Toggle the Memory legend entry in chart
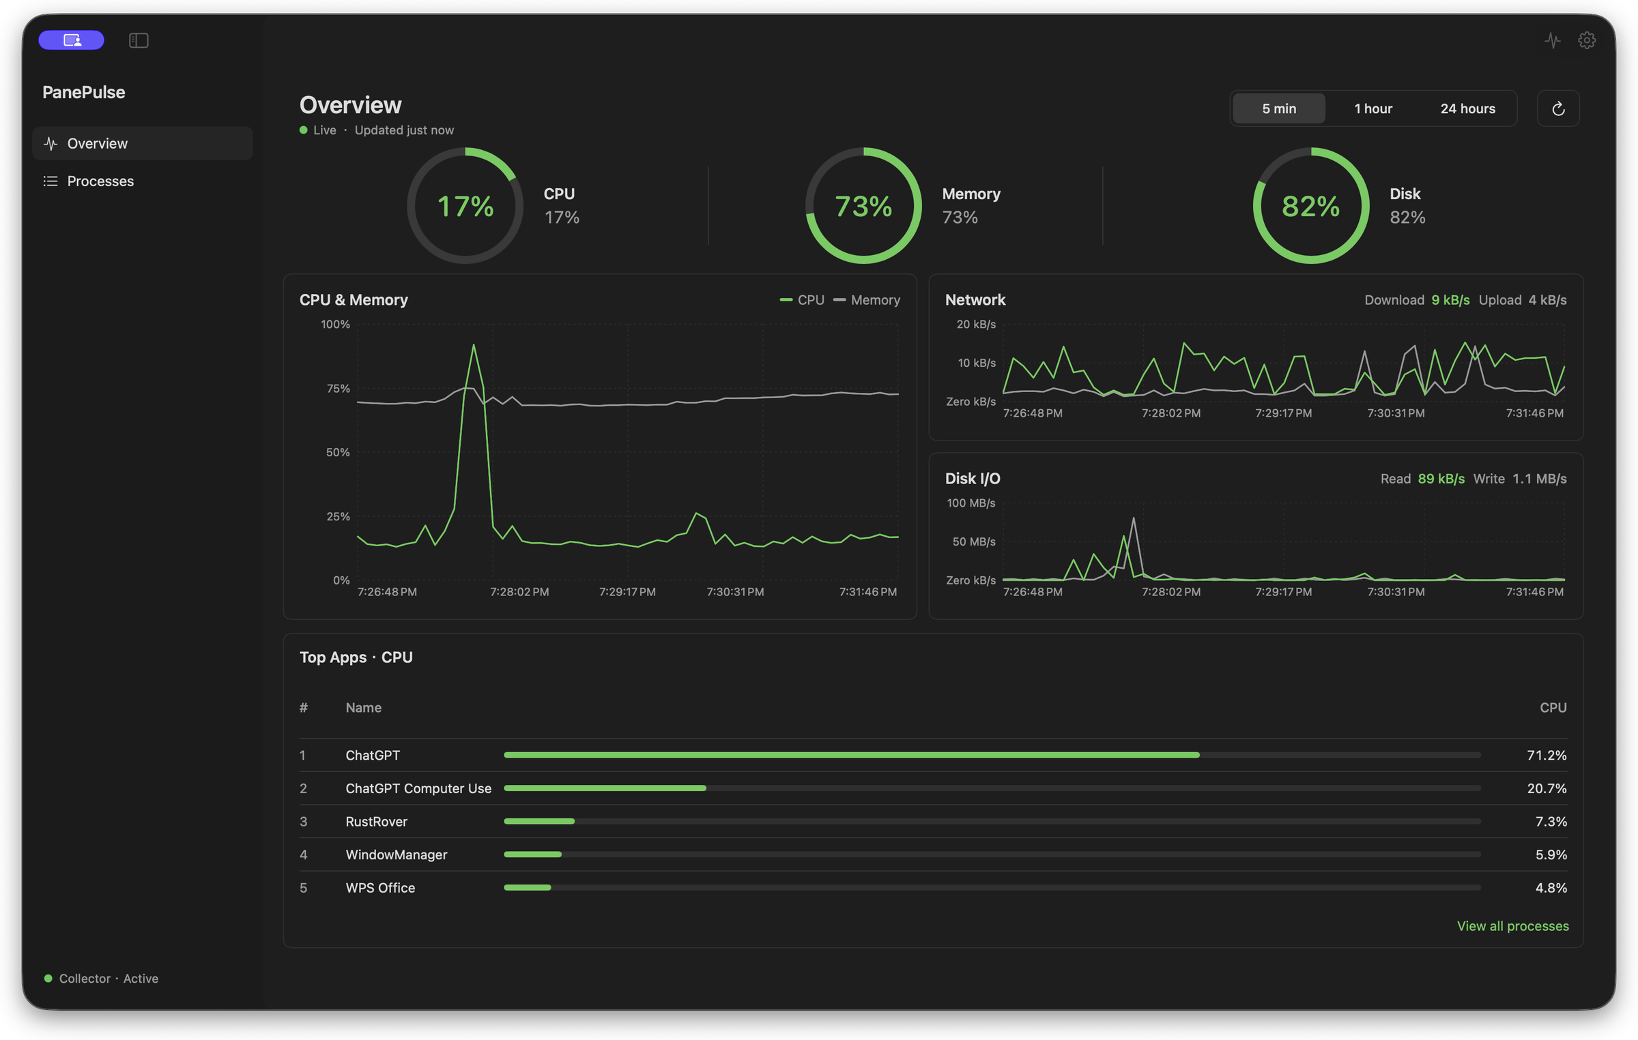 coord(867,300)
